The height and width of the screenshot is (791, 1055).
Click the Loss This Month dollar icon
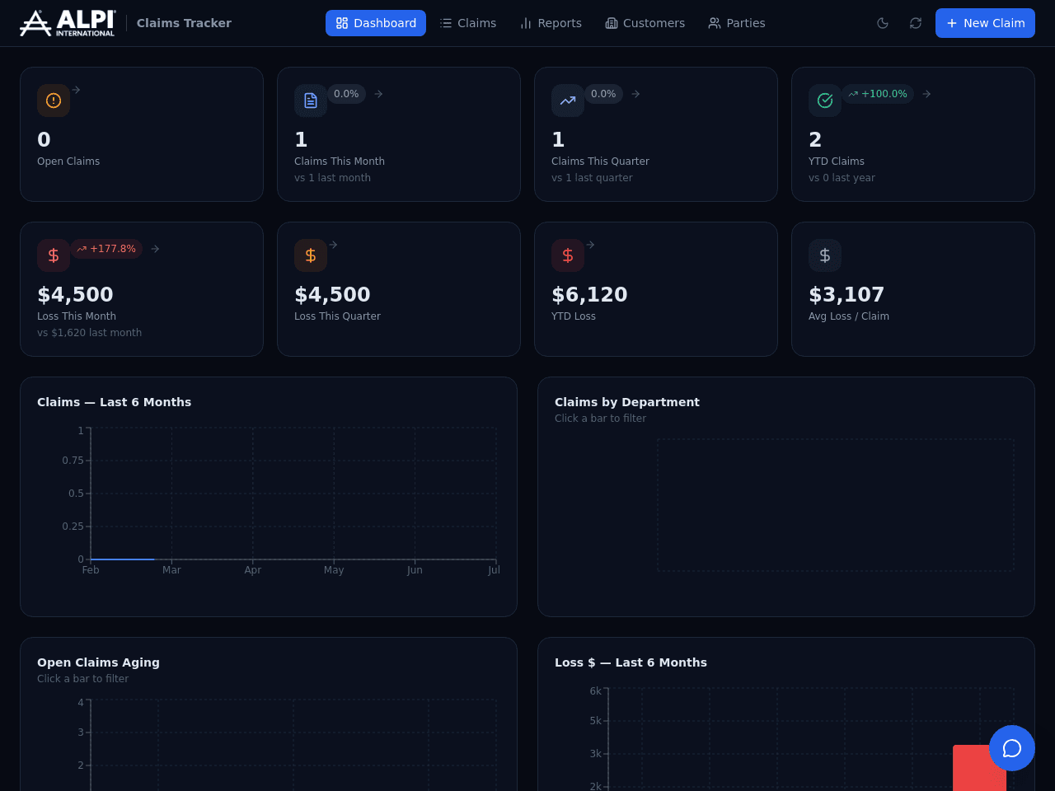[54, 255]
